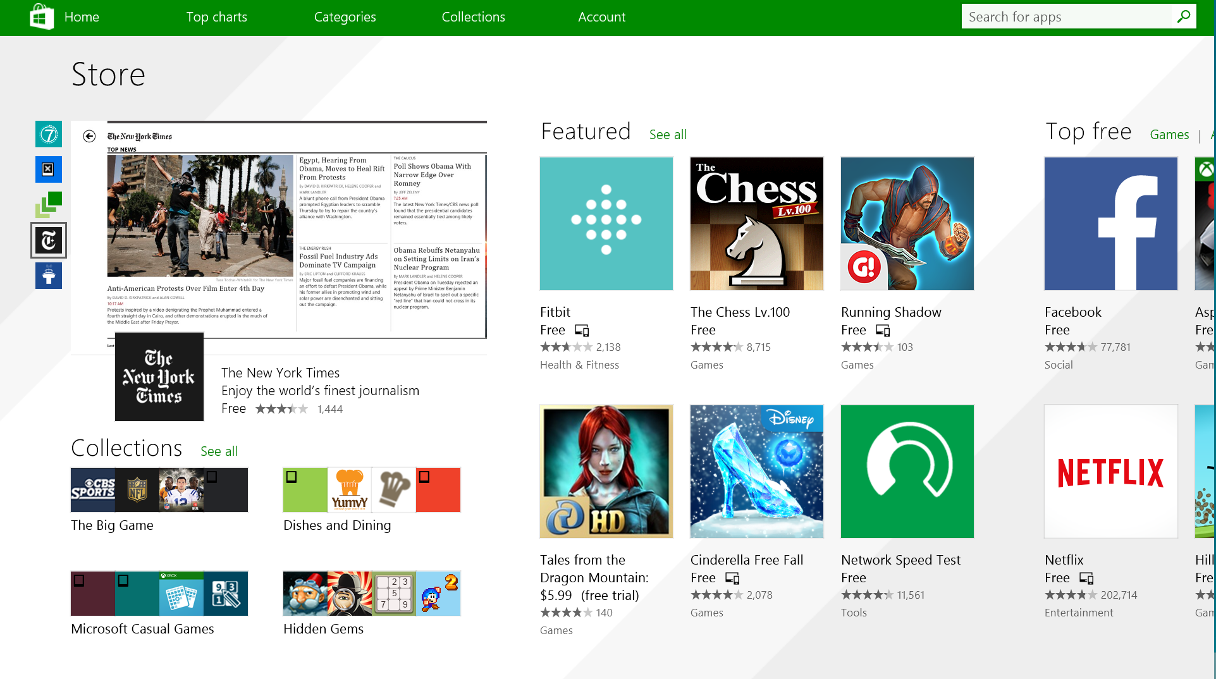This screenshot has width=1216, height=679.
Task: Open the Running Shadow app tile
Action: point(907,224)
